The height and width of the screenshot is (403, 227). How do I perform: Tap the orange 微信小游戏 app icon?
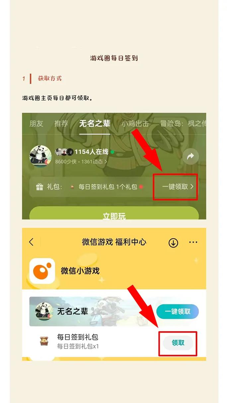42,271
